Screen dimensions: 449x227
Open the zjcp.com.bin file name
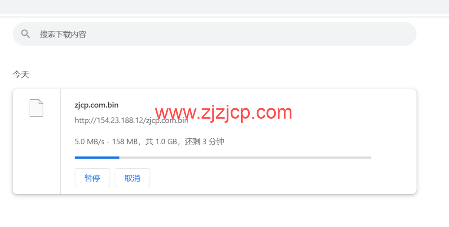point(97,105)
